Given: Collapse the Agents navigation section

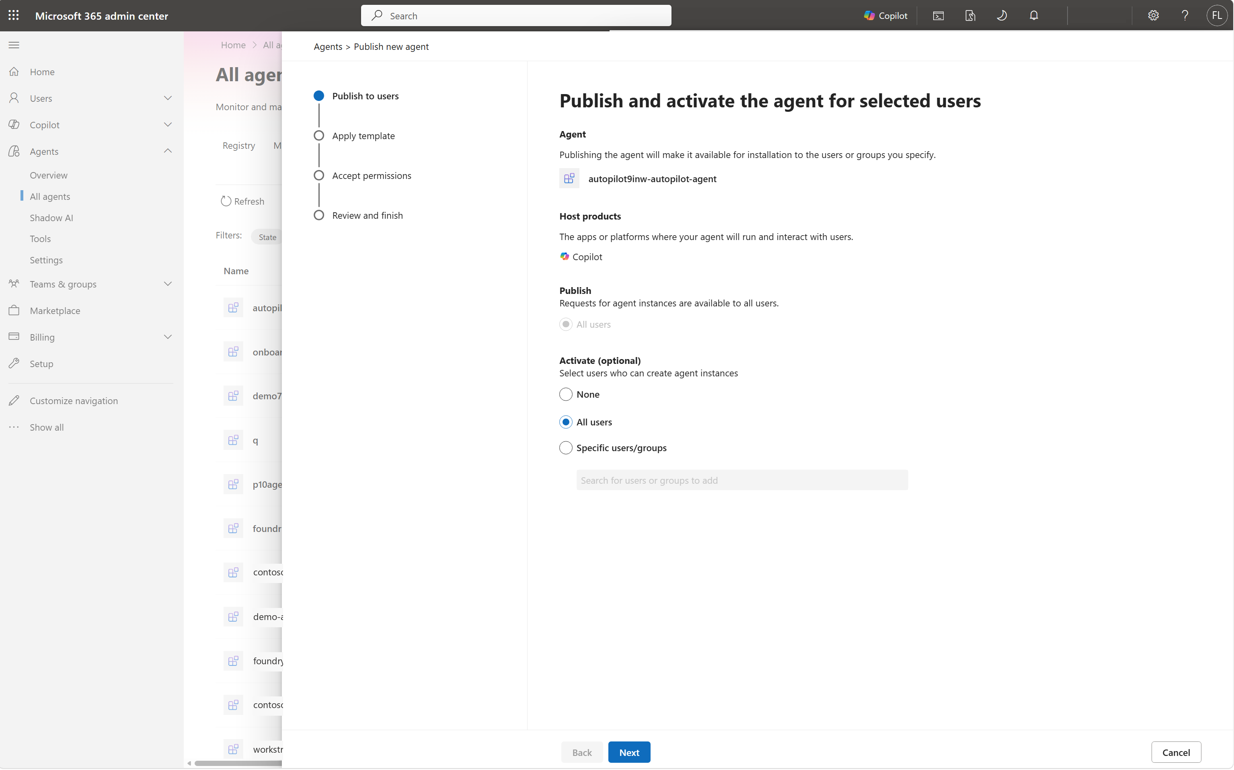Looking at the screenshot, I should pos(90,151).
